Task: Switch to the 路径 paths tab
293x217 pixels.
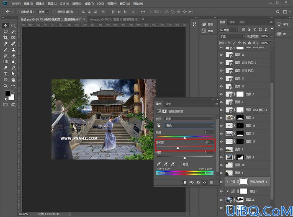Action: (242, 22)
